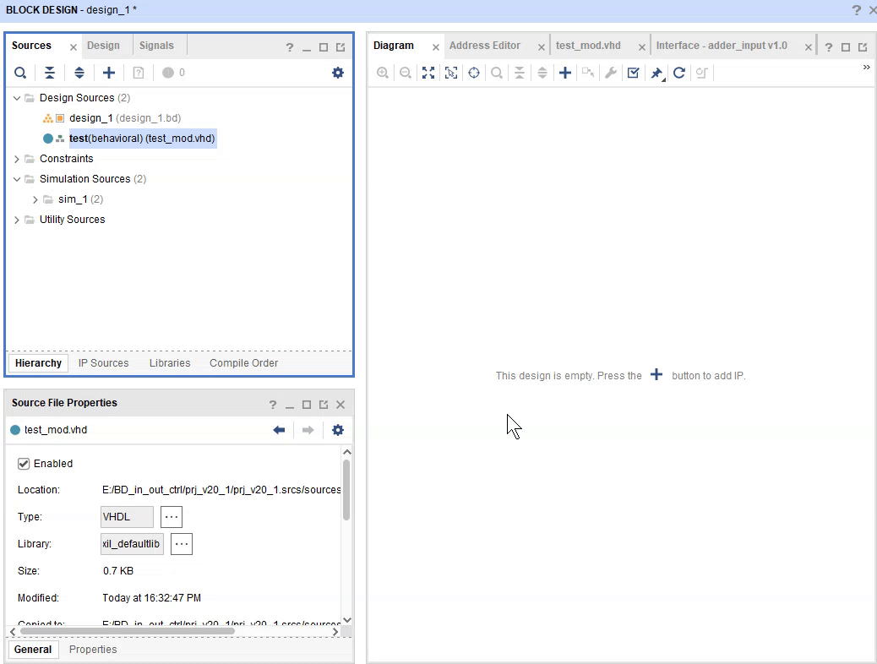This screenshot has width=877, height=664.
Task: Expand all in diagram toolbar
Action: point(542,73)
